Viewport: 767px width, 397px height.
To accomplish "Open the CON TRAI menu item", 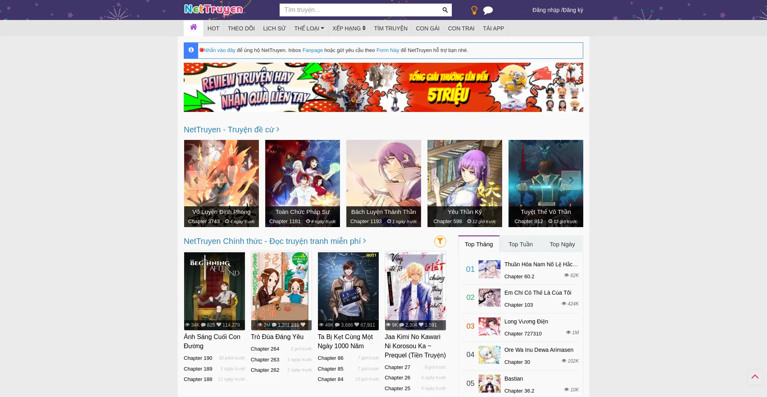I will click(461, 28).
